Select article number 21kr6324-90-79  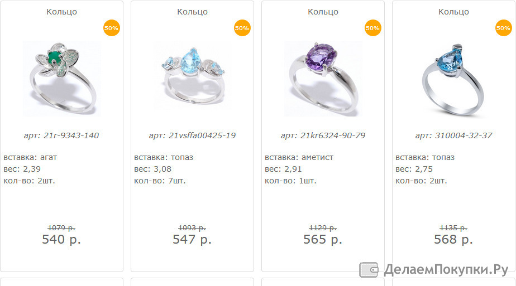[x=333, y=135]
